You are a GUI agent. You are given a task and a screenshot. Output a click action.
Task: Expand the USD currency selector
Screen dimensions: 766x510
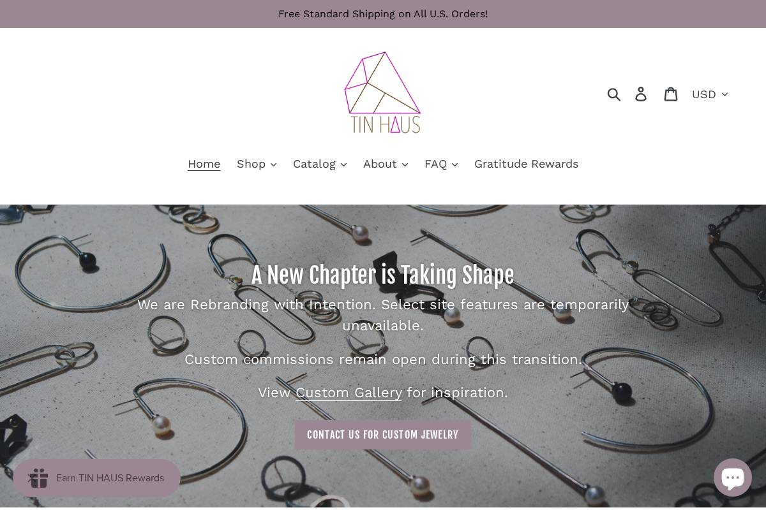[710, 94]
